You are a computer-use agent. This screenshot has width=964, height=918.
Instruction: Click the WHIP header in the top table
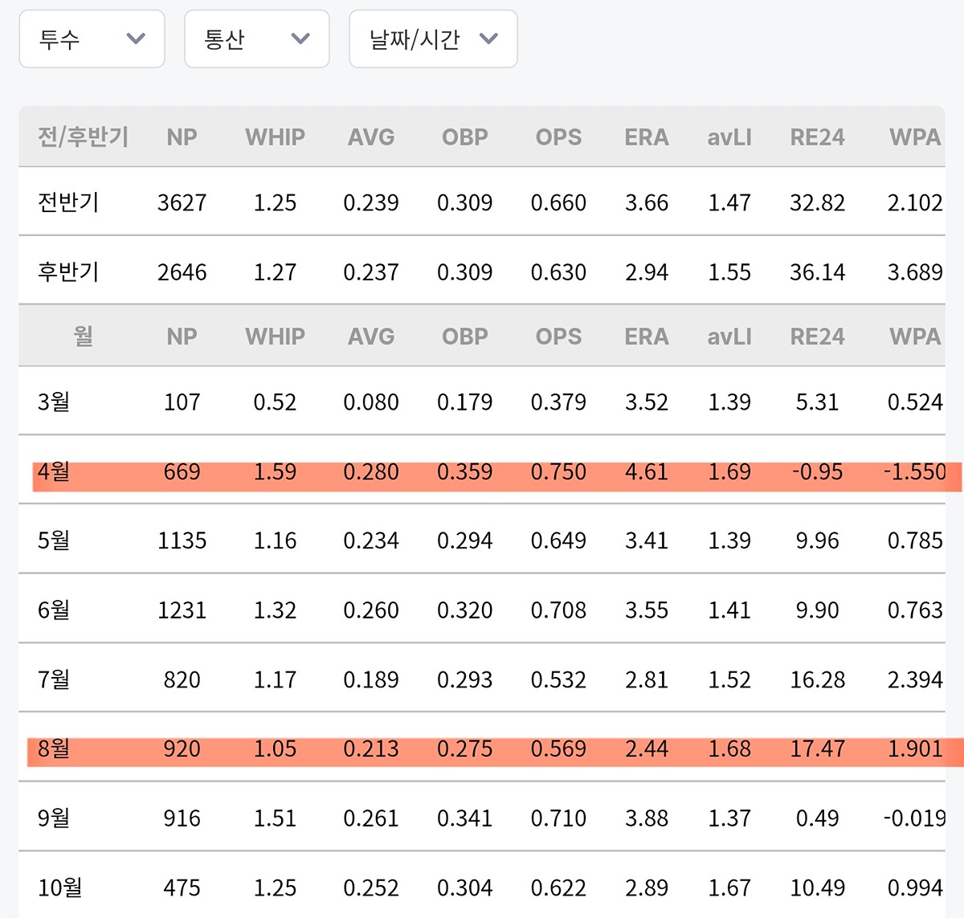tap(275, 137)
